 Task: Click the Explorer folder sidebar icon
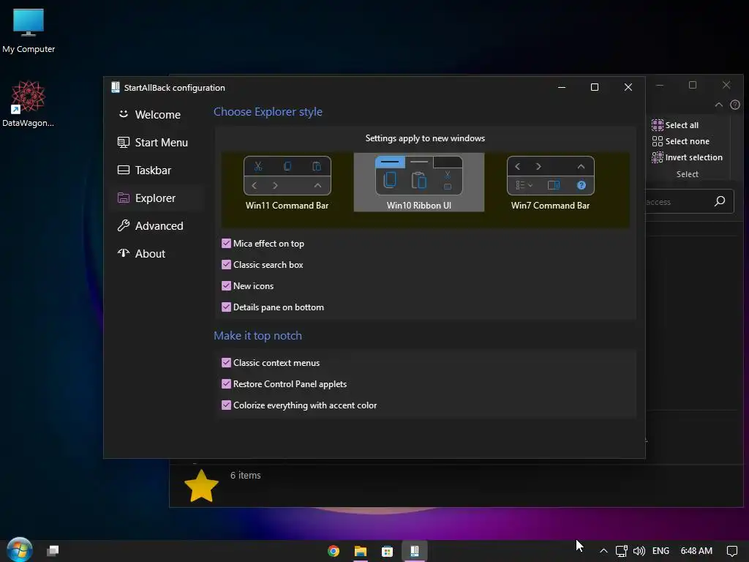(x=123, y=198)
